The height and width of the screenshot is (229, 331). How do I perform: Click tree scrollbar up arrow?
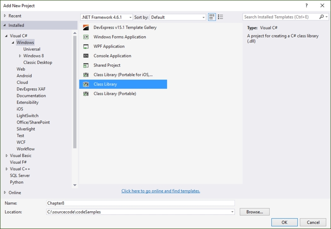[75, 33]
